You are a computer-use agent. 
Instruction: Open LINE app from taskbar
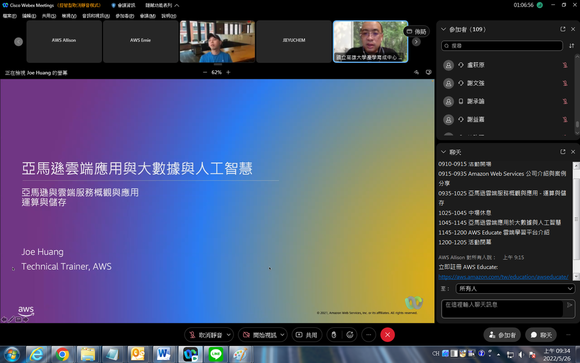pyautogui.click(x=216, y=355)
